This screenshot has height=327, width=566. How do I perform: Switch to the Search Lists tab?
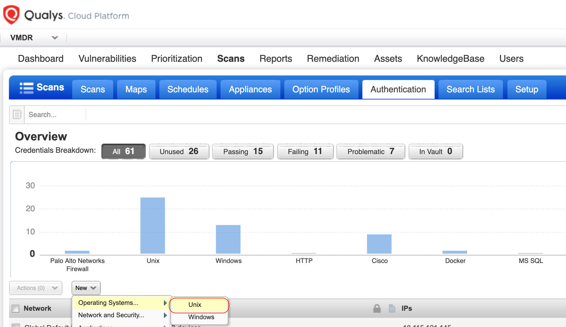point(470,89)
